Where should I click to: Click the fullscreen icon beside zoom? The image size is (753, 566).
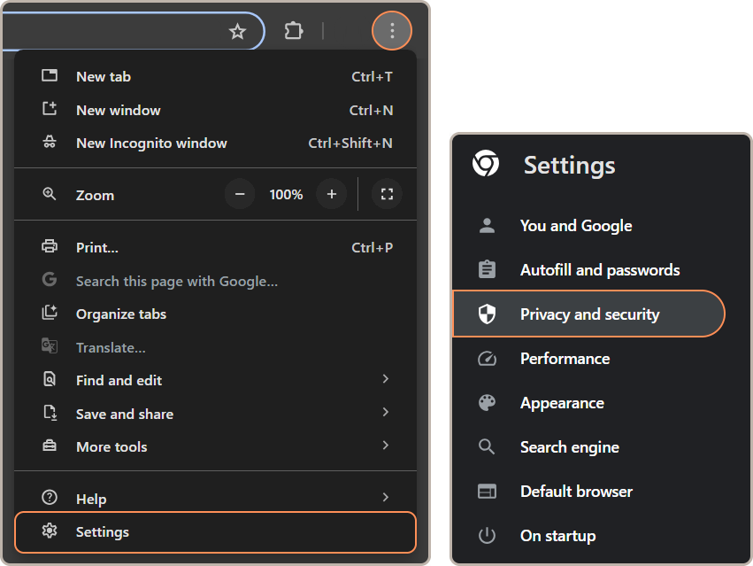[x=387, y=194]
